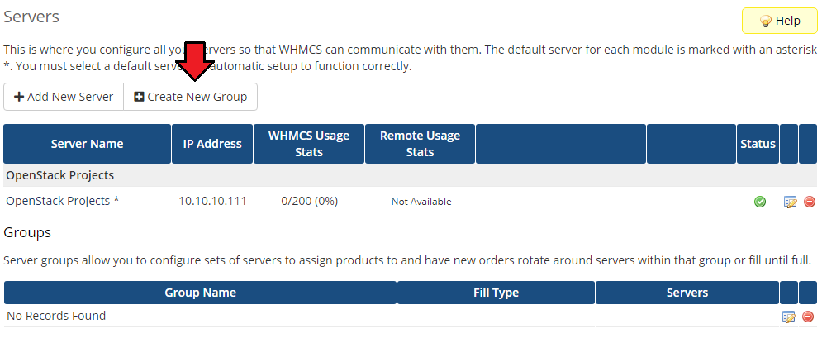Click delete icon in No Records Found row
Screen dimensions: 822x343
(808, 317)
